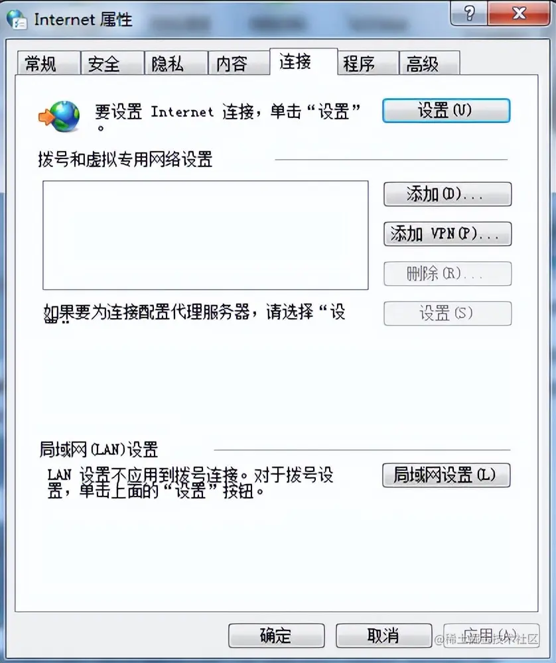Click inside the empty dial-up connections list
Screen dimensions: 556x663
[x=205, y=235]
